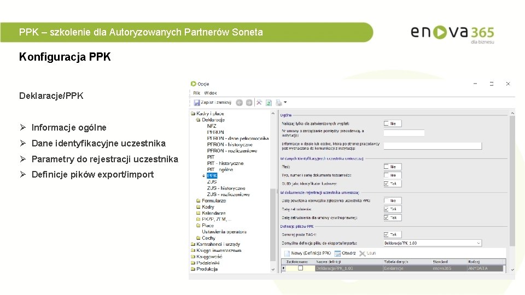Click the Zapisz i zamknij button
This screenshot has height=295, width=525.
tap(213, 103)
